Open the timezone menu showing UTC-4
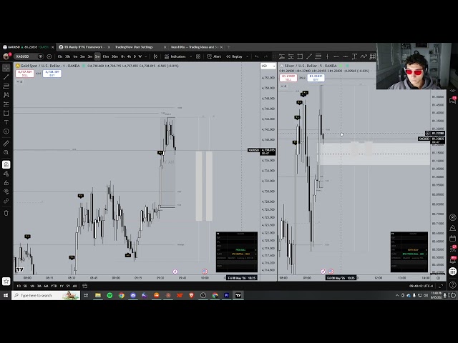This screenshot has height=343, width=458. (x=422, y=286)
